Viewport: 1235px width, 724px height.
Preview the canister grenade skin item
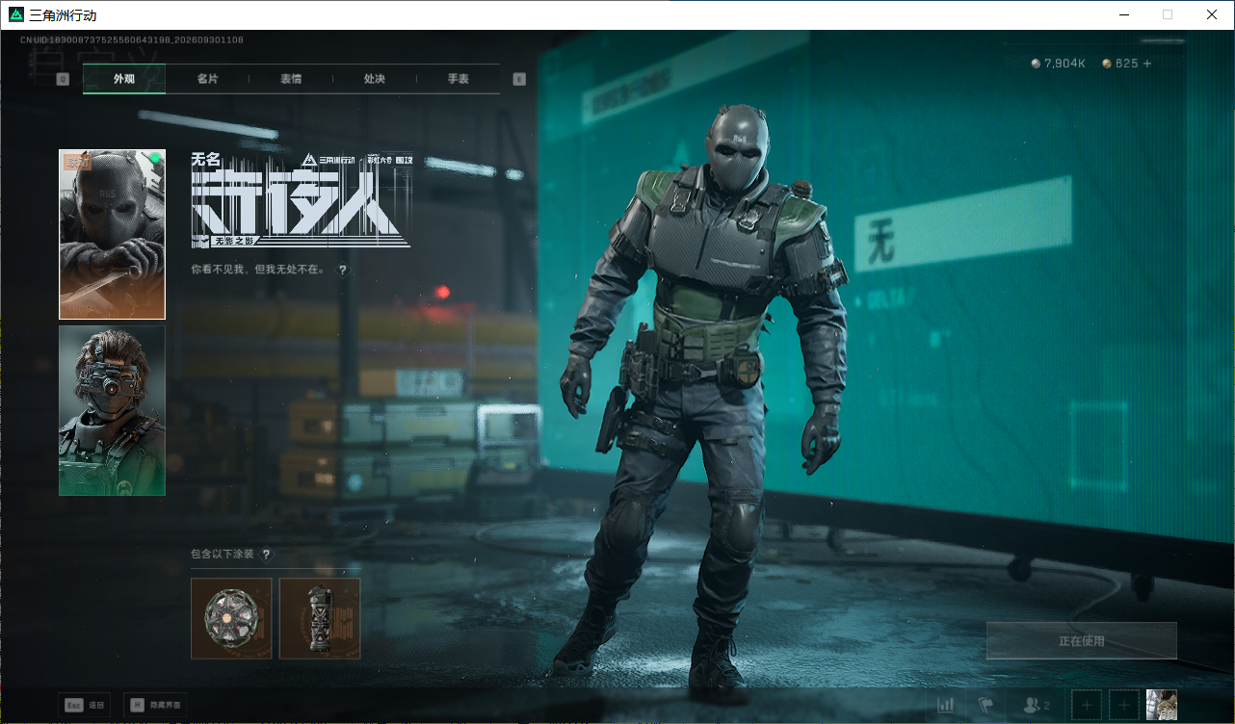click(320, 618)
